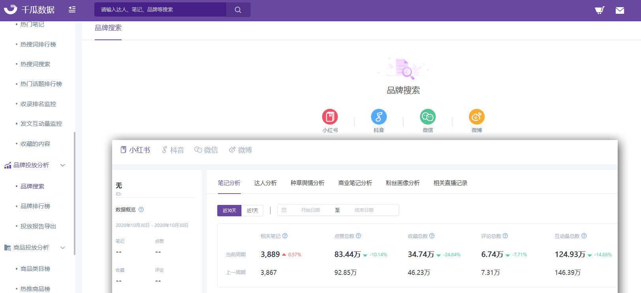
Task: Collapse sidebar using the menu fold icon
Action: click(72, 9)
